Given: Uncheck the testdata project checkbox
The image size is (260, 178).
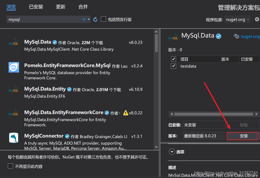Looking at the screenshot, I should [x=174, y=66].
